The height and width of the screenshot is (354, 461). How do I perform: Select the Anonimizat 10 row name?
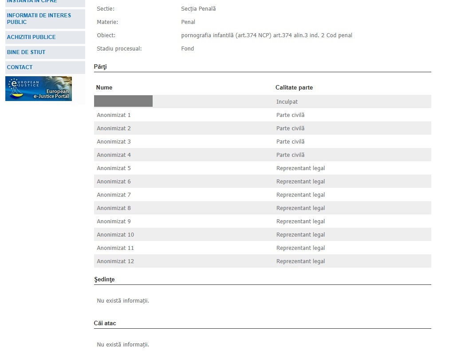click(x=115, y=235)
